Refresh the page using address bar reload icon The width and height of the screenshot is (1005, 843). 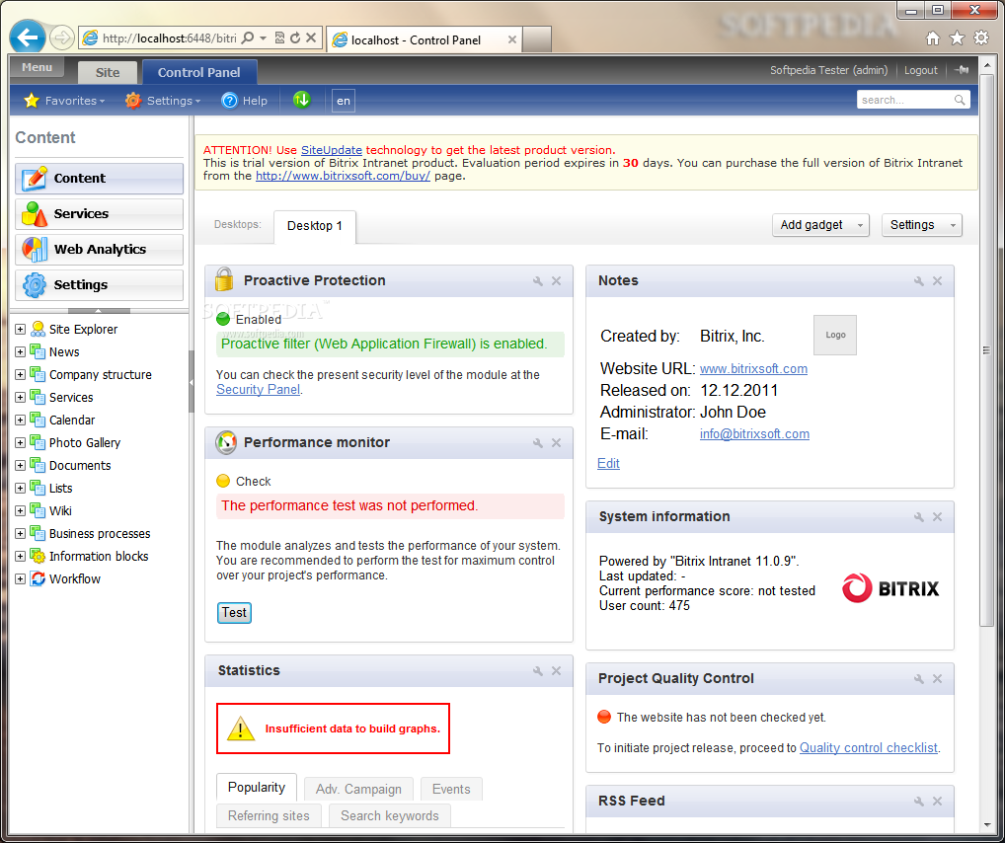[295, 38]
